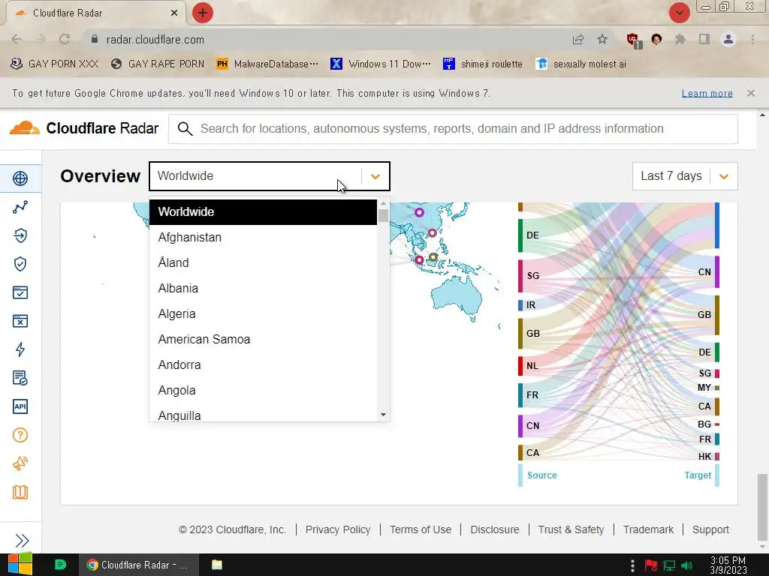Open Chrome three-dot menu
769x576 pixels.
pyautogui.click(x=752, y=39)
